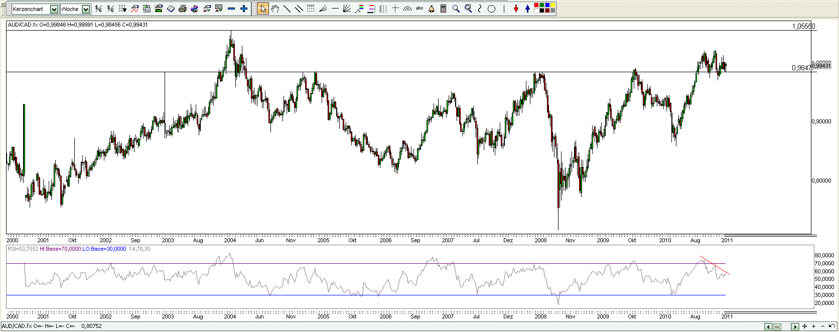Click the minus icon in the status bar
839x332 pixels.
coord(822,326)
